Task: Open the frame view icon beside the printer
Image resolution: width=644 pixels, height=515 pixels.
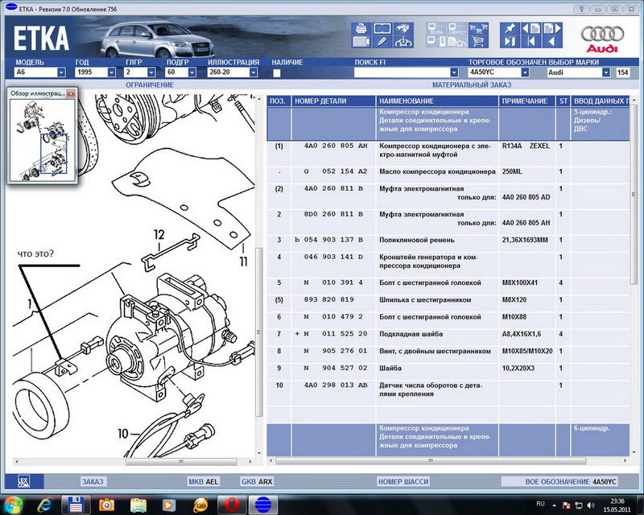Action: 382,28
